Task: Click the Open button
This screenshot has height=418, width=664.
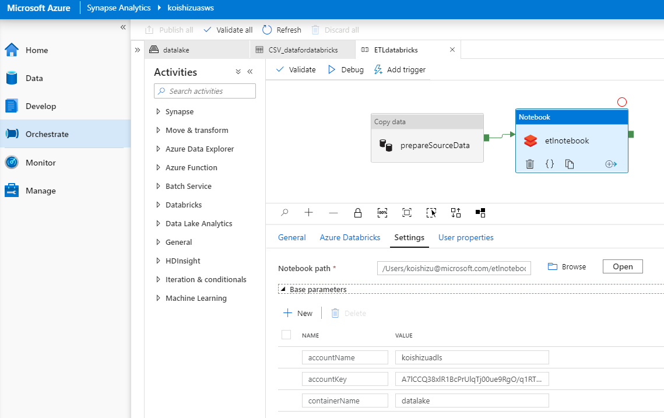Action: pos(623,266)
